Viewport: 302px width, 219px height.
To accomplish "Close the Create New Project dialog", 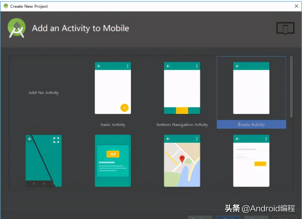I will [296, 6].
